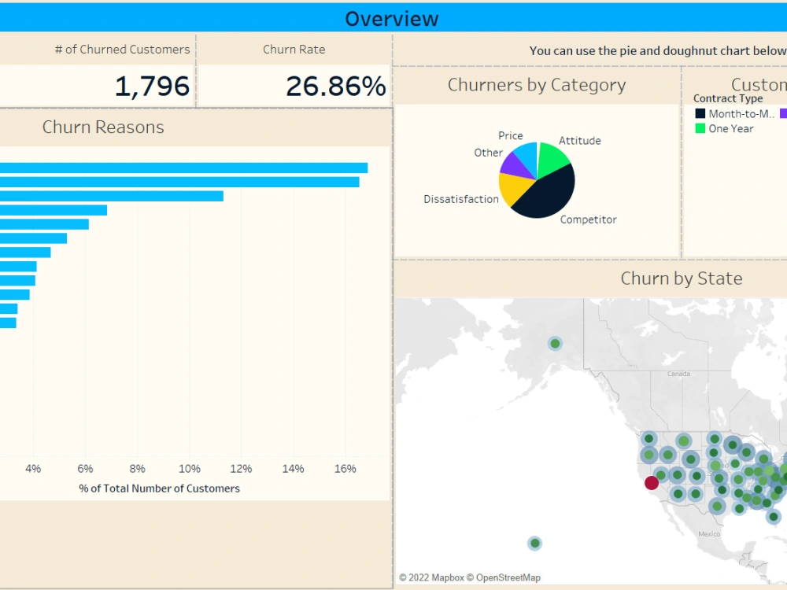Select the Hawaii mark on Churn by State

click(x=534, y=543)
